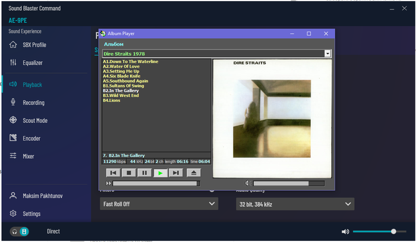This screenshot has height=242, width=416.
Task: Select track A4.Six Blade Knife
Action: coord(121,76)
